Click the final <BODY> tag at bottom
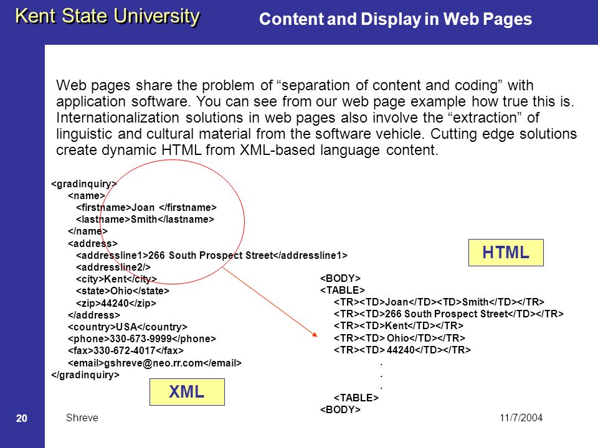 coord(340,409)
